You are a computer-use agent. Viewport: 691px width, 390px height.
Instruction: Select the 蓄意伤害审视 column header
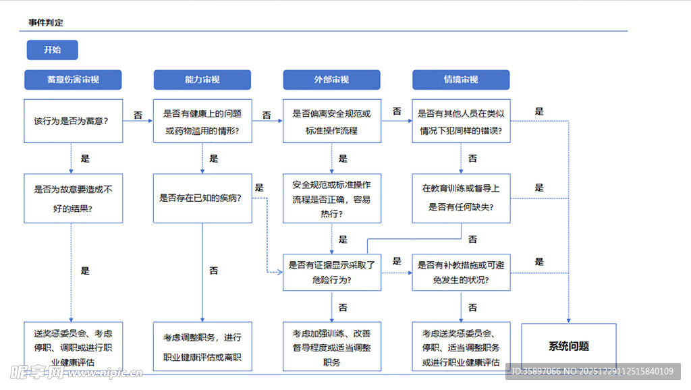(x=73, y=80)
